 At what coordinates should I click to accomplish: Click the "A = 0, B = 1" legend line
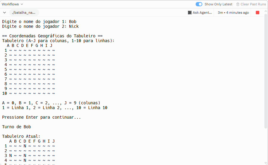click(x=51, y=103)
